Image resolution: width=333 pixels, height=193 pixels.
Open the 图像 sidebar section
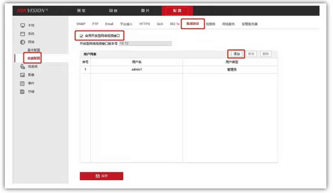click(x=31, y=75)
